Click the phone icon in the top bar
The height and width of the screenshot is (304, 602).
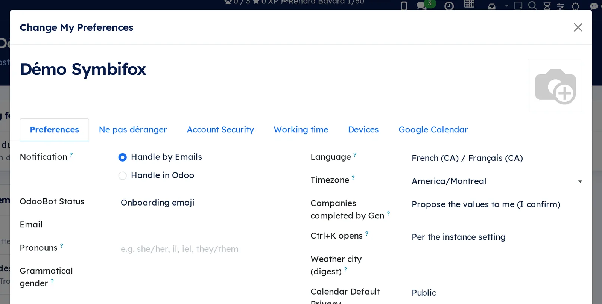tap(404, 6)
